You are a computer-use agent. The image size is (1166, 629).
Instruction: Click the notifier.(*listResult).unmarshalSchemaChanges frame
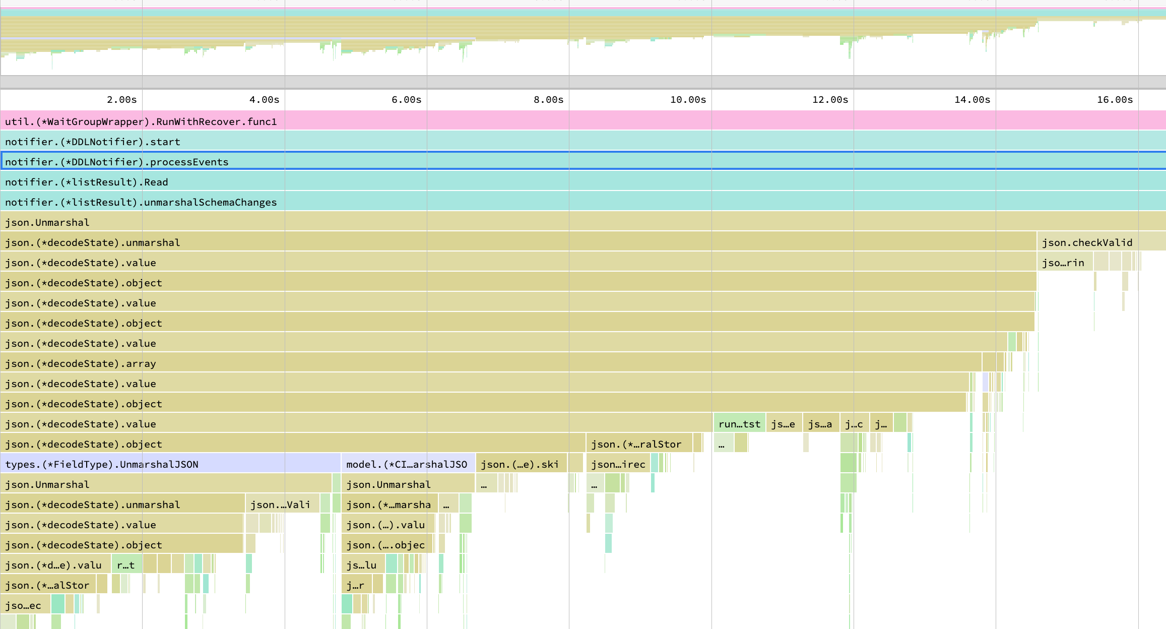(141, 202)
